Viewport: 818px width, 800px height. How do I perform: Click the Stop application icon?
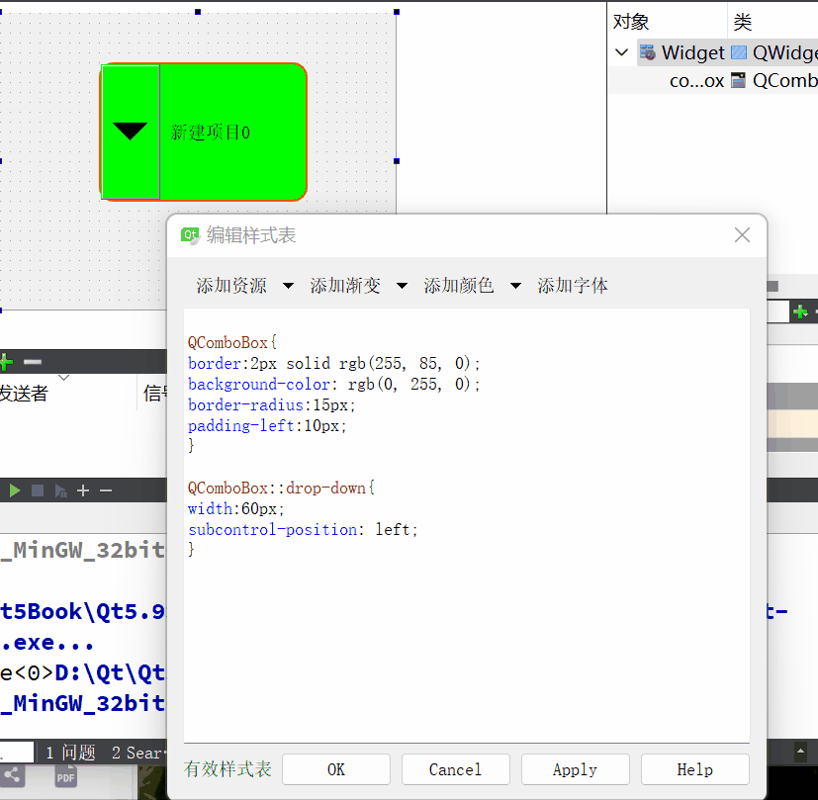point(38,490)
